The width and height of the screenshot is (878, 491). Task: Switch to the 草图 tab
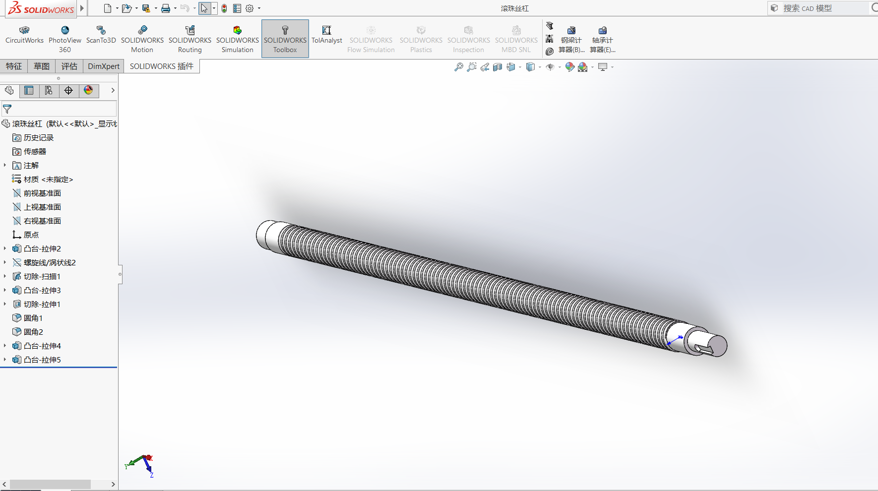pyautogui.click(x=42, y=66)
